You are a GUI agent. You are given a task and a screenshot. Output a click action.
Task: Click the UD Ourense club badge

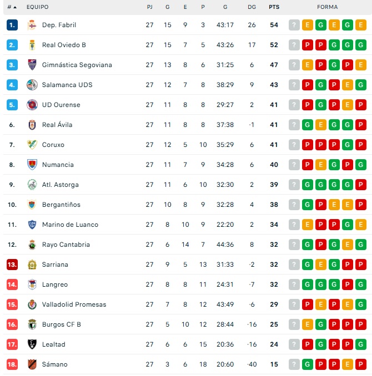point(32,105)
